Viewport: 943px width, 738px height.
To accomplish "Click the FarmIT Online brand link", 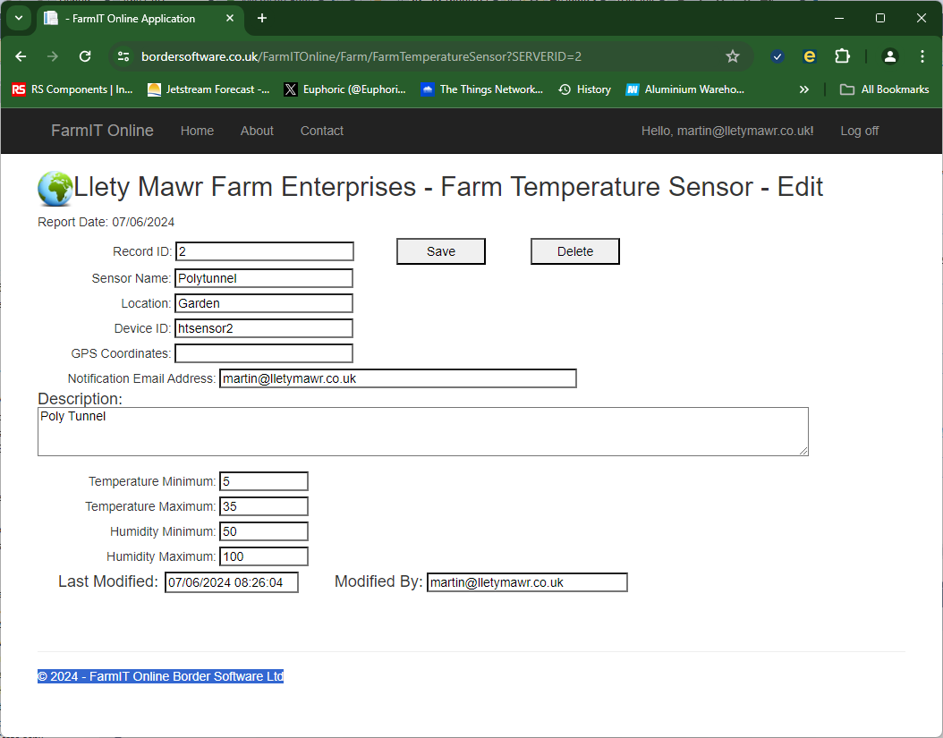I will [102, 131].
